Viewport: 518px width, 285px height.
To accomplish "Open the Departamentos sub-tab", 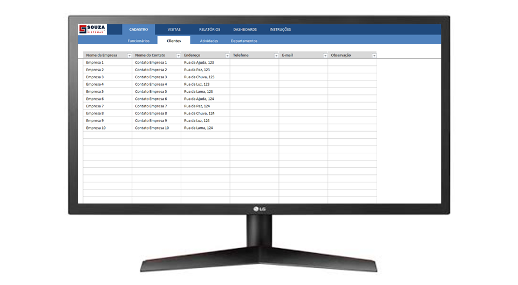I will [x=244, y=40].
